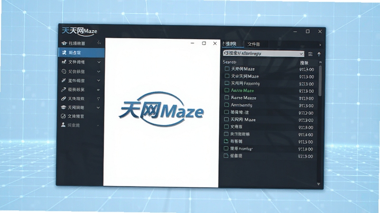This screenshot has height=213, width=380.
Task: Tick checkbox of the row ending hombr
Action: pos(226,148)
